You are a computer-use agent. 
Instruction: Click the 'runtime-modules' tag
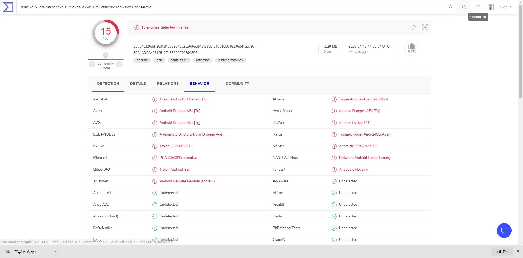click(230, 60)
